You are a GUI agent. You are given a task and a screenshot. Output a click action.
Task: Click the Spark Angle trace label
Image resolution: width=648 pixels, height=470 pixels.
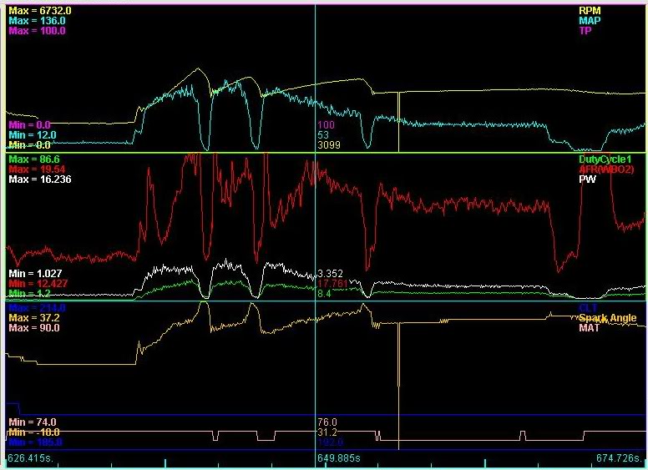(608, 318)
